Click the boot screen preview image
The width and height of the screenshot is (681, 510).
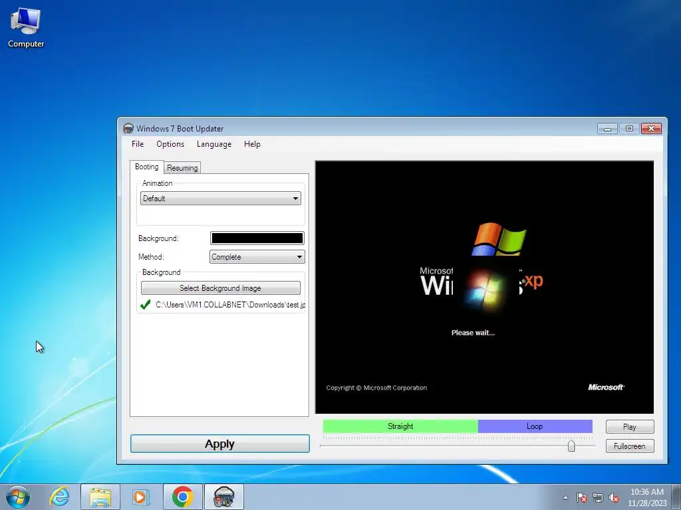[484, 287]
